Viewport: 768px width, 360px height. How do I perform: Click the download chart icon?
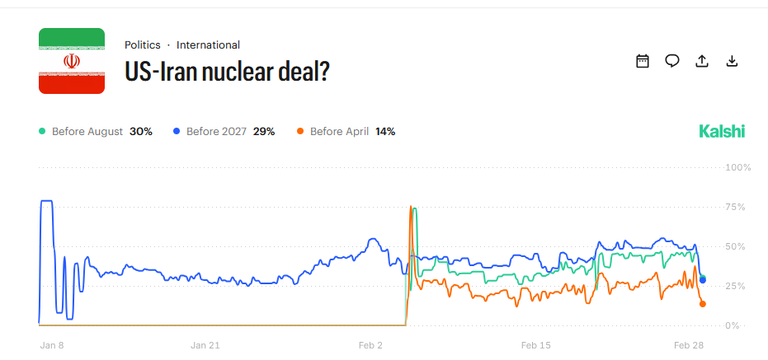tap(731, 61)
